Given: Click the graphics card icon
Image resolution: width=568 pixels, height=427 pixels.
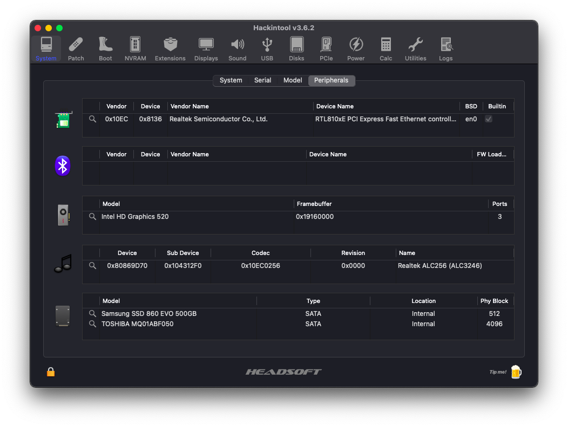Looking at the screenshot, I should [63, 215].
